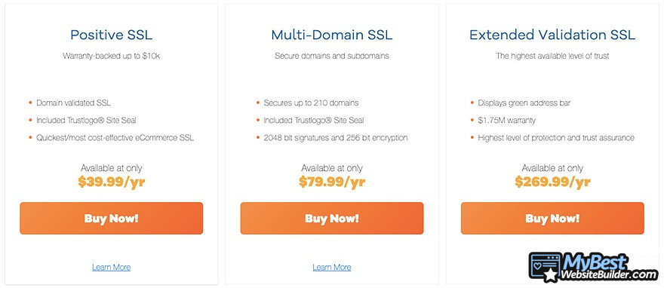Click the $39.99/yr price label

[x=112, y=182]
